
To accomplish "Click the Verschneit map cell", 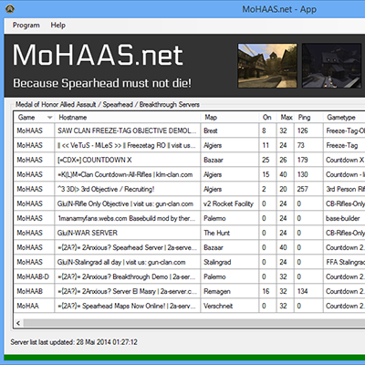I will point(230,306).
